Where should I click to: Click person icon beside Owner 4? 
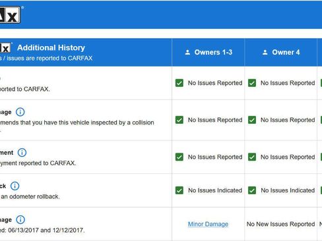265,52
